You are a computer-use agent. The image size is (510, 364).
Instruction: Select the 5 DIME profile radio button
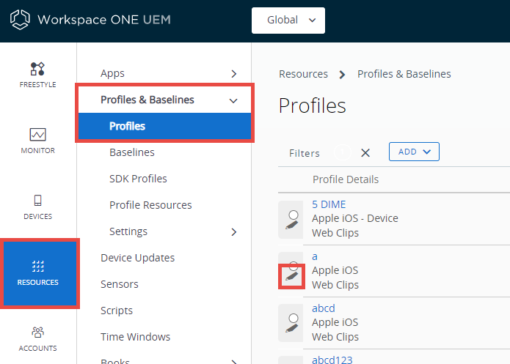[294, 215]
